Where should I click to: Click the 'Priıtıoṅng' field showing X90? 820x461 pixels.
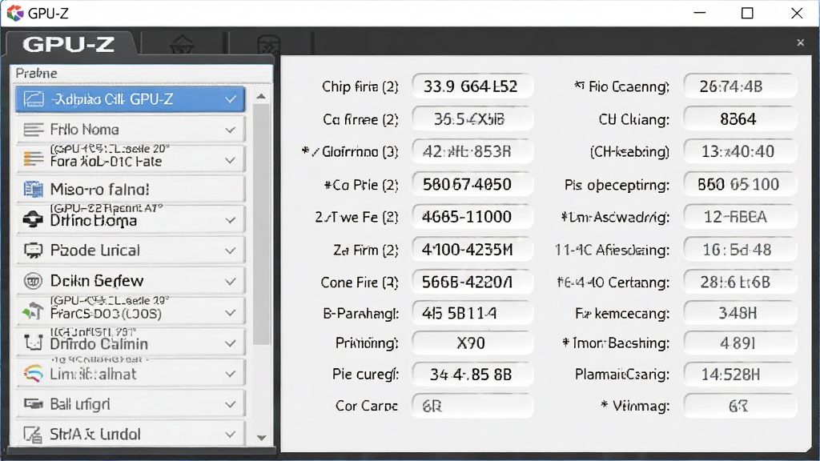(472, 343)
